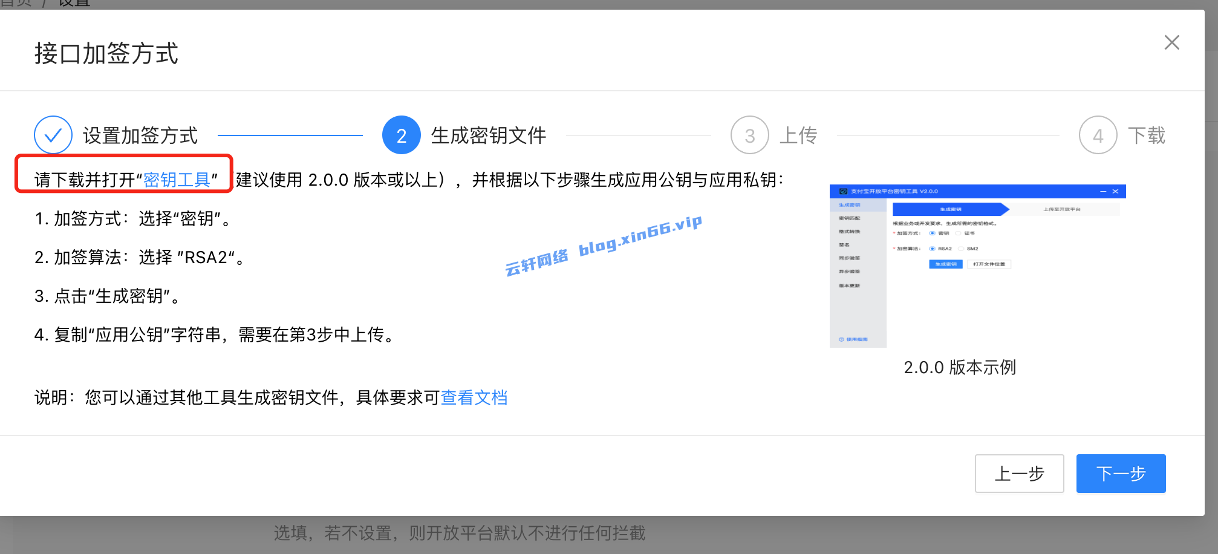The height and width of the screenshot is (554, 1218).
Task: Click the 接口加签方式 dialog title
Action: point(106,53)
